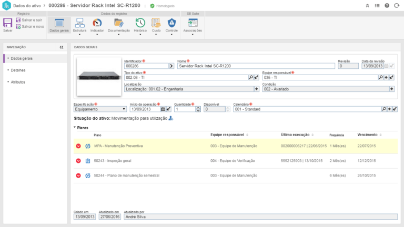
Task: Open the Histórico clock icon
Action: coord(140,23)
